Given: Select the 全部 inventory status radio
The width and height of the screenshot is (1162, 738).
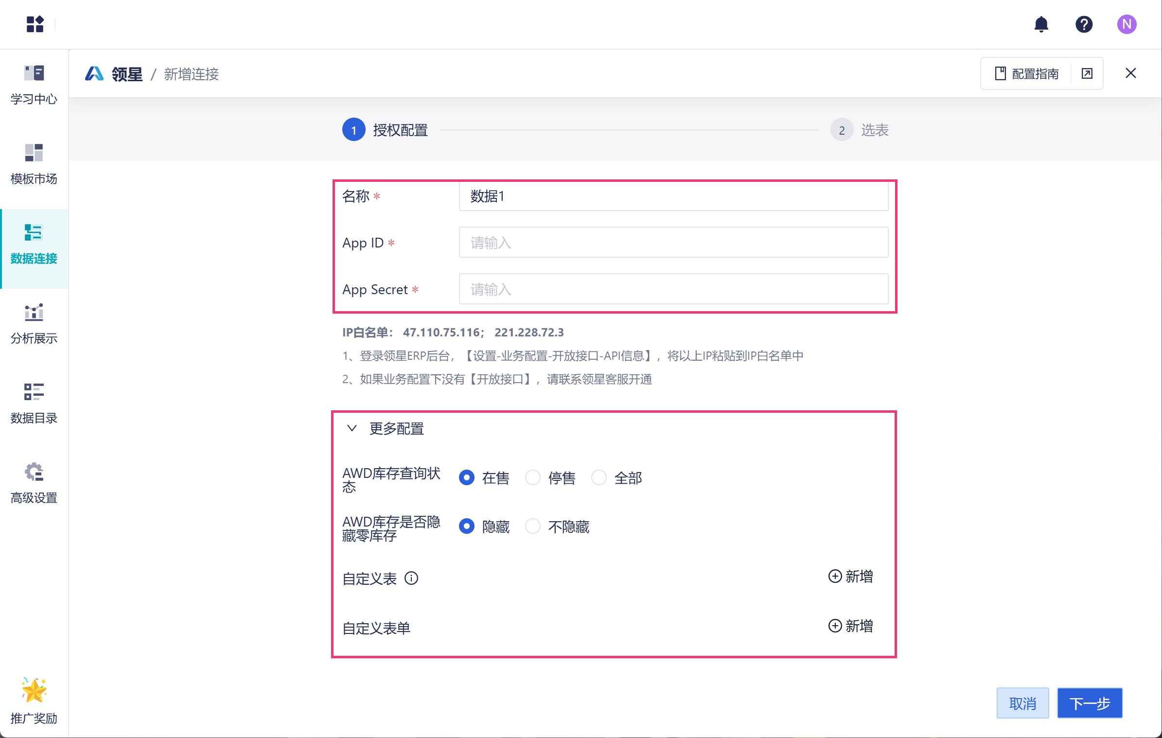Looking at the screenshot, I should pos(599,477).
